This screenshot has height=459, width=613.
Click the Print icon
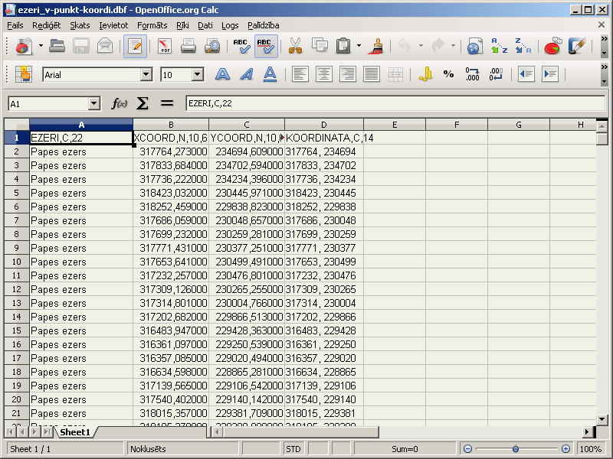pyautogui.click(x=188, y=47)
